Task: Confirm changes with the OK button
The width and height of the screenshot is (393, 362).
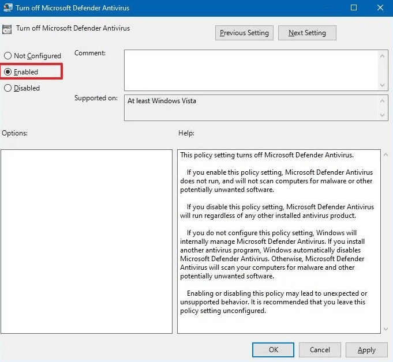Action: [x=273, y=350]
